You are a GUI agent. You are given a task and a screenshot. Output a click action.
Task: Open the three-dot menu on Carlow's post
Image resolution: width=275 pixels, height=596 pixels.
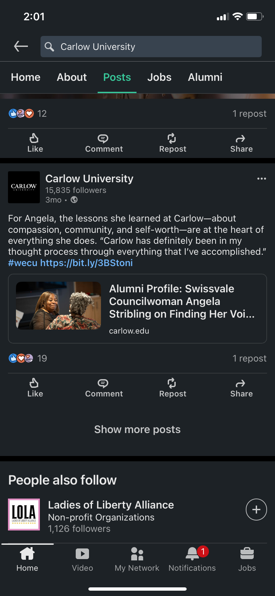click(261, 179)
